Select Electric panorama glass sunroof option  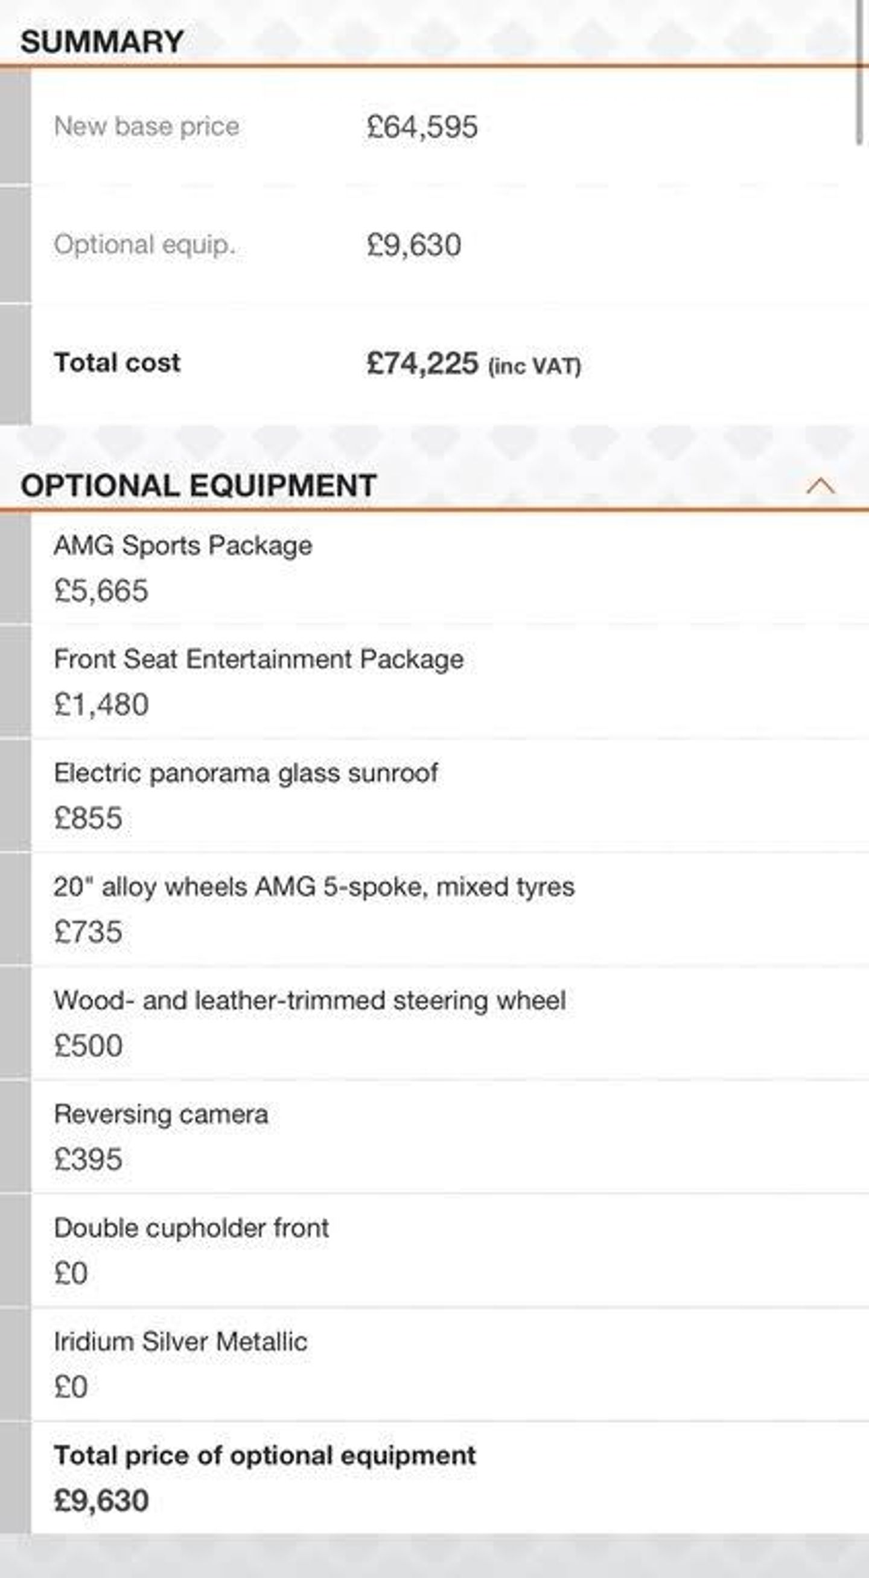tap(246, 773)
